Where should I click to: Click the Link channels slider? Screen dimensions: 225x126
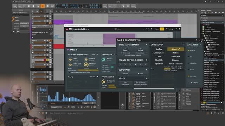pos(88,70)
